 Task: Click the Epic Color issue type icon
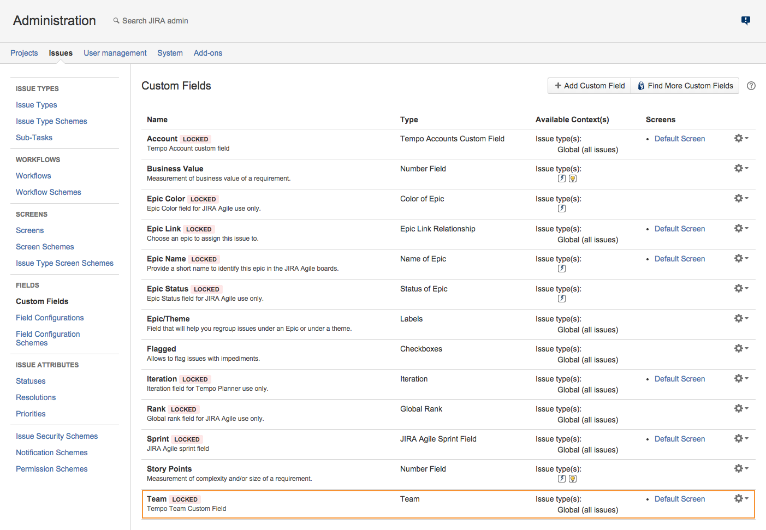coord(561,208)
